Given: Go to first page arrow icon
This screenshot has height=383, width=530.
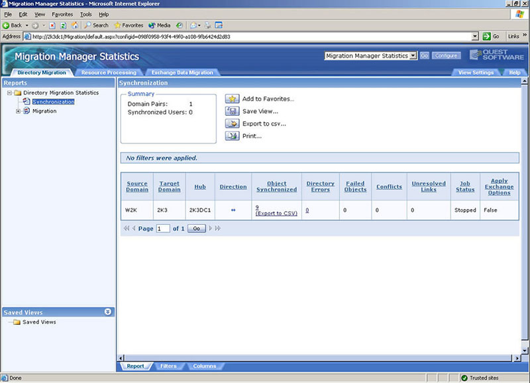Looking at the screenshot, I should click(127, 228).
